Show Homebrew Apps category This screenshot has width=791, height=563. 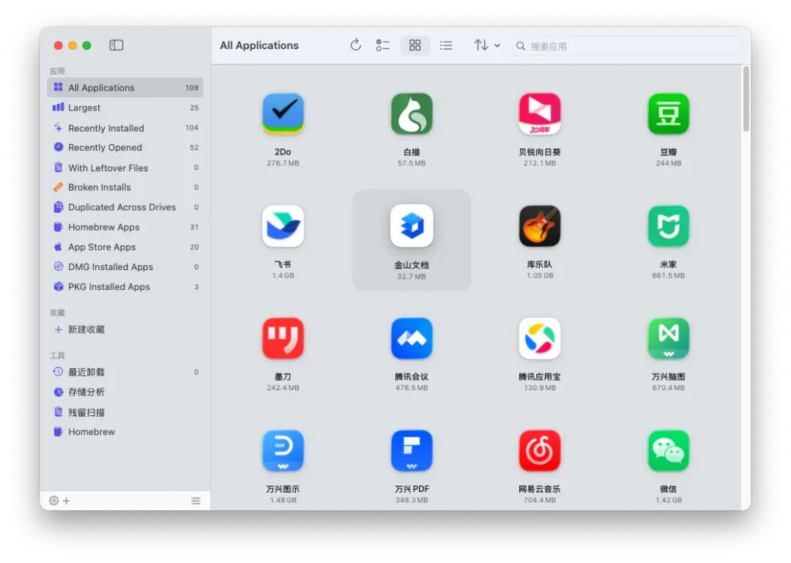click(125, 227)
